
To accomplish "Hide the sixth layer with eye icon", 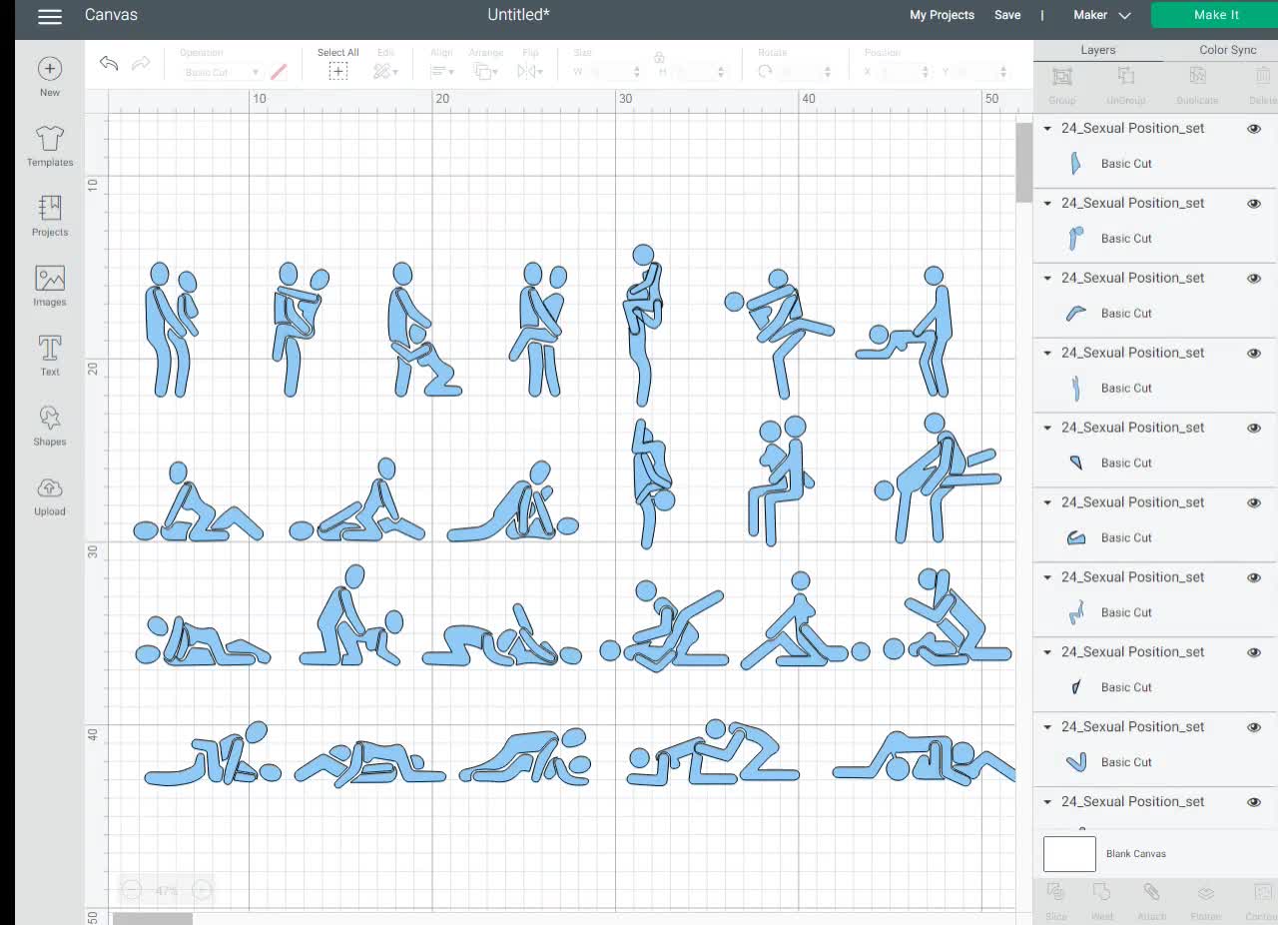I will tap(1254, 503).
